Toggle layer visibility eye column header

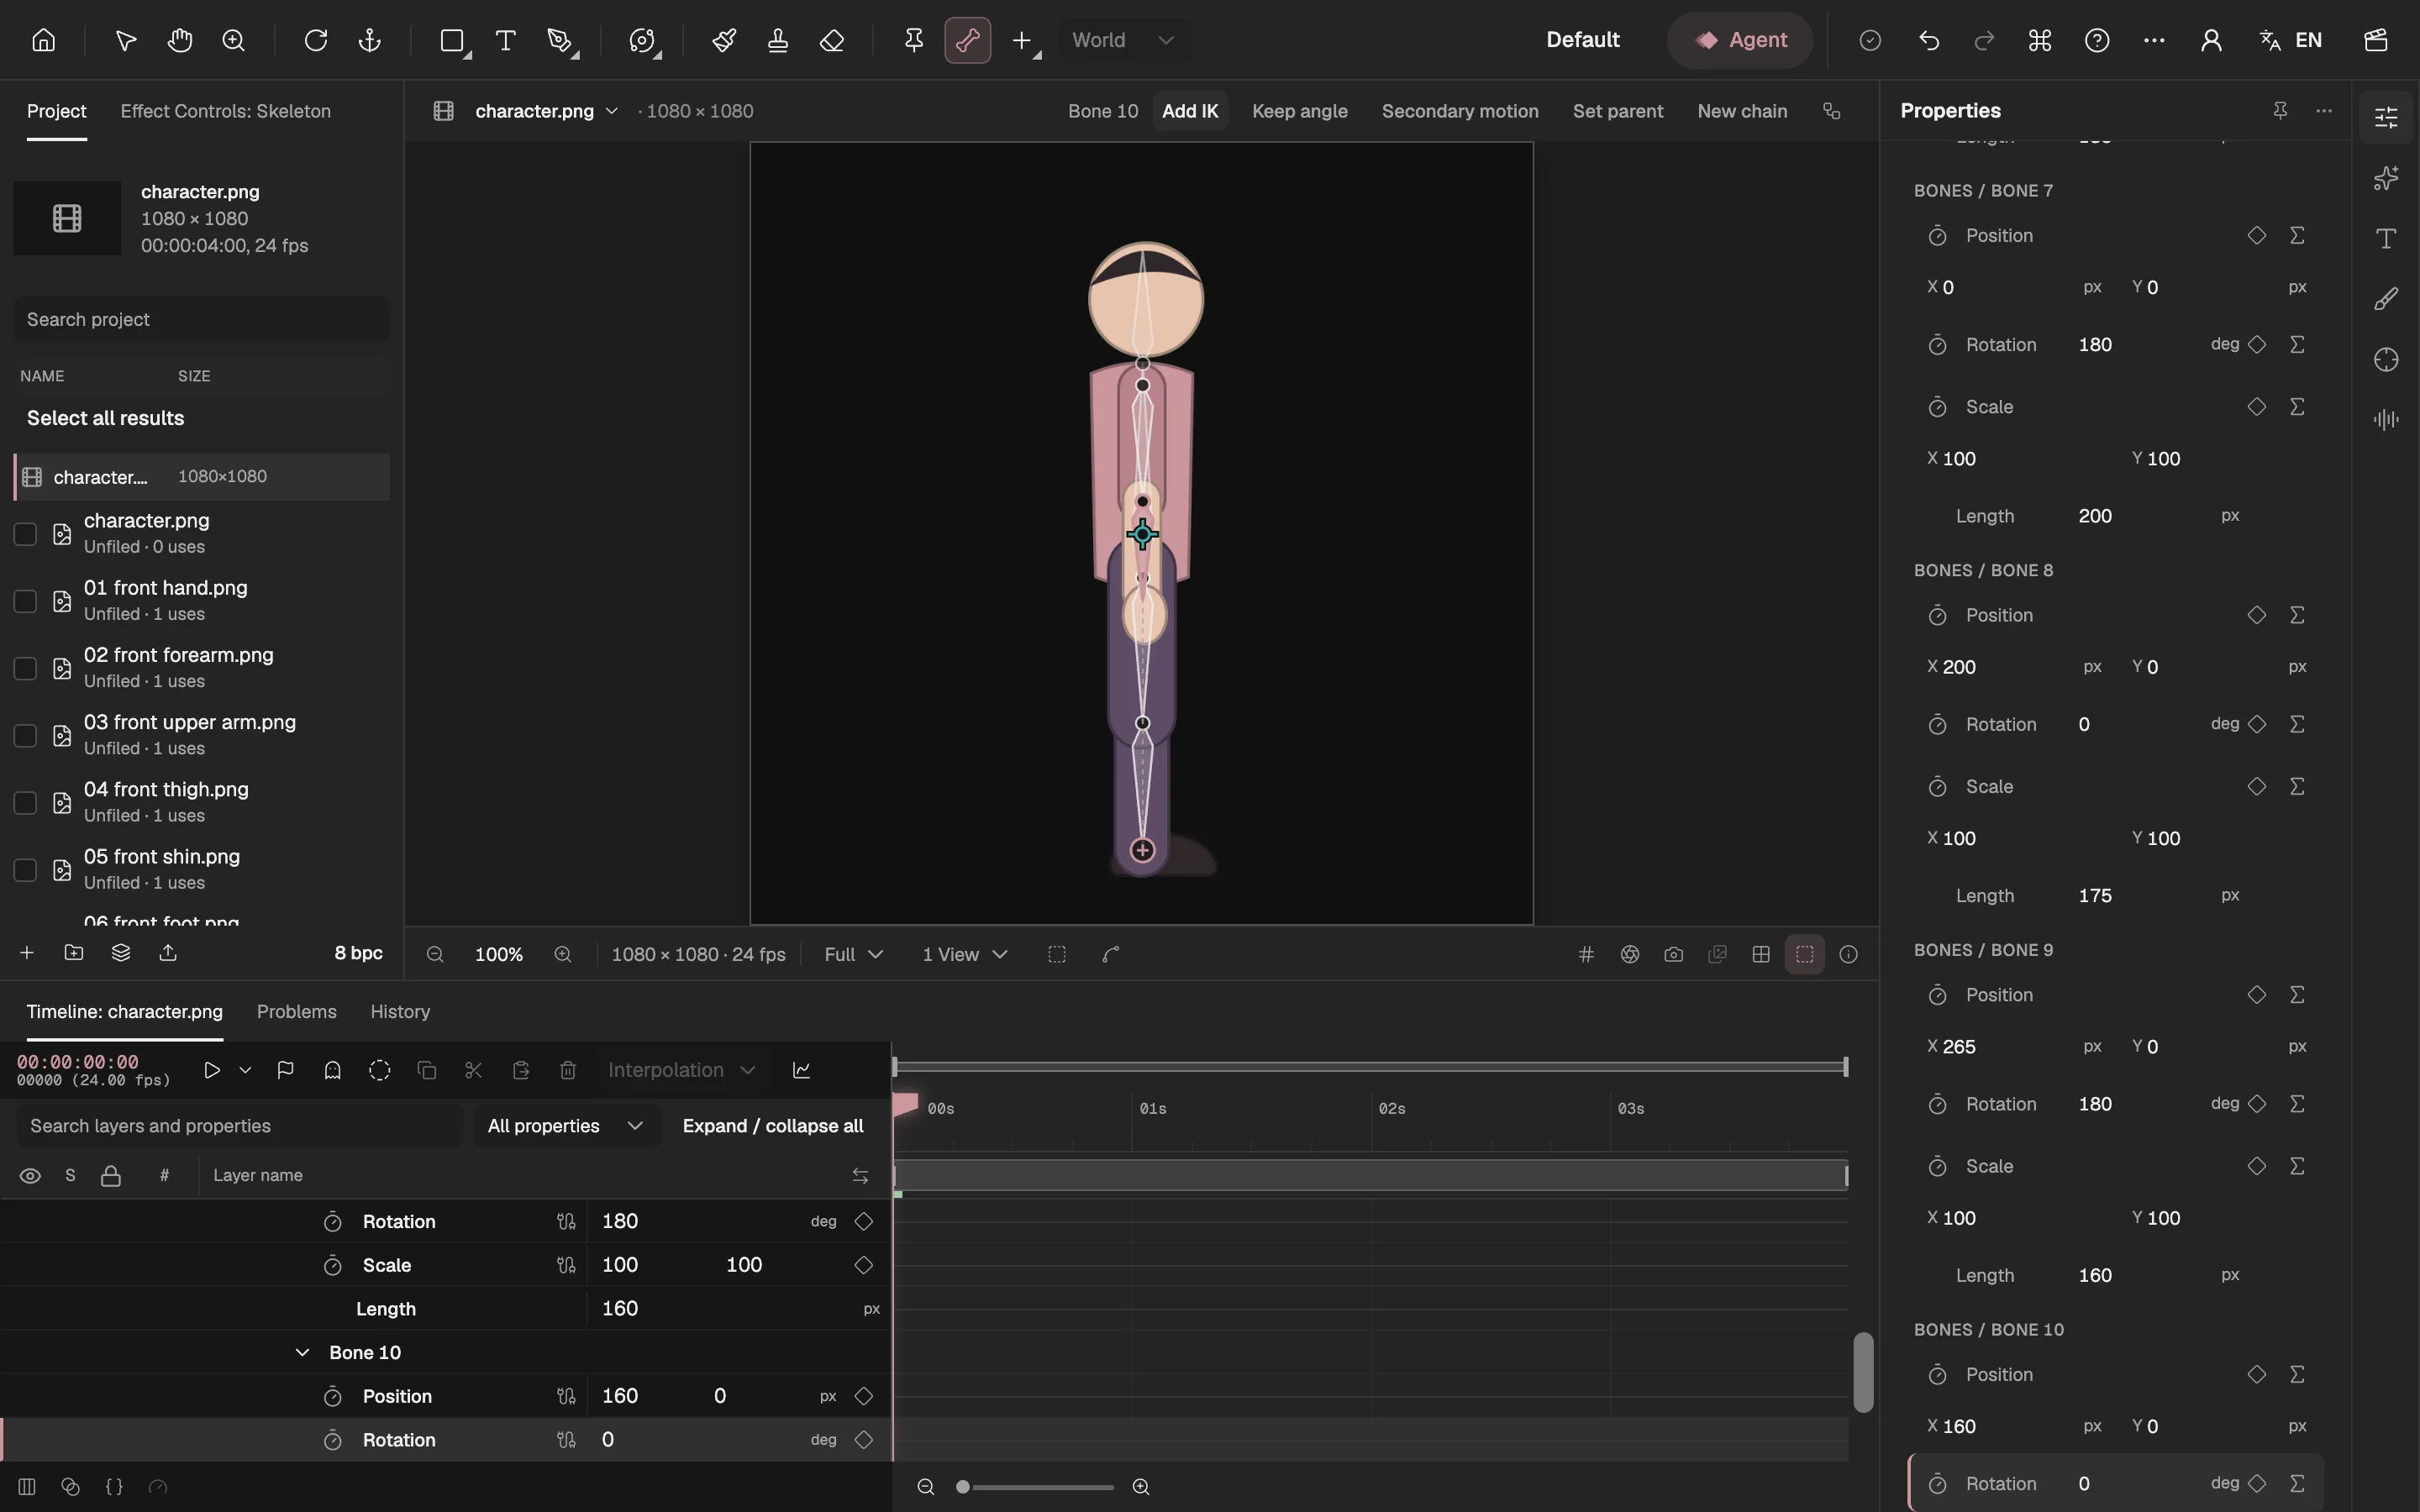[x=30, y=1176]
